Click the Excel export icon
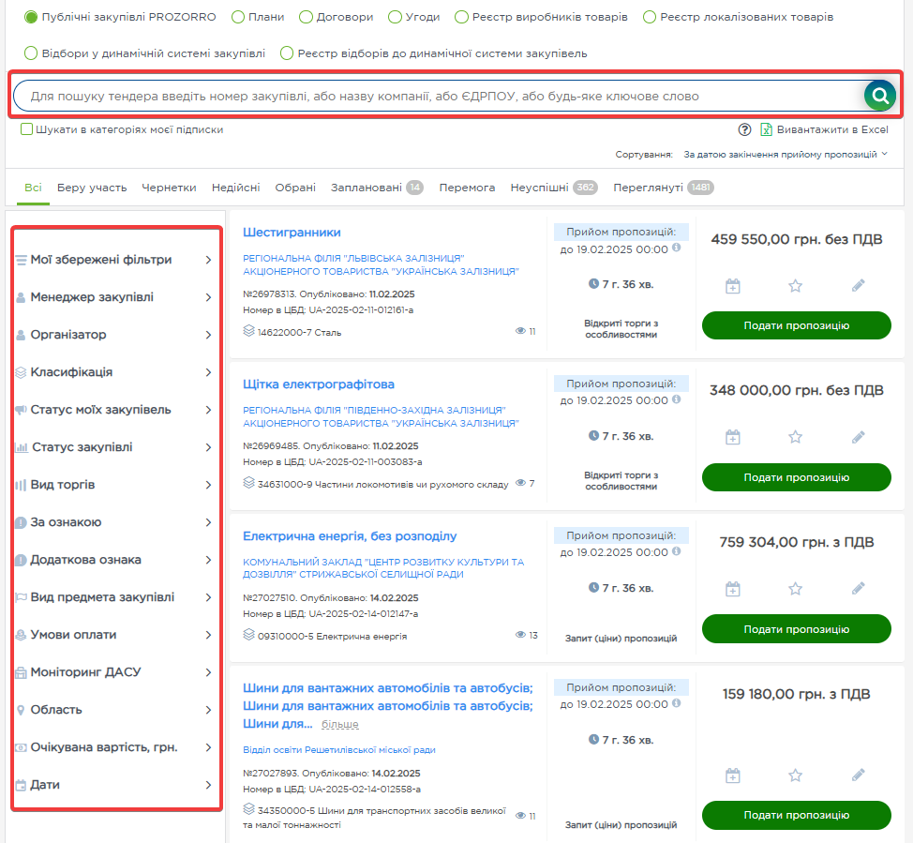Viewport: 913px width, 843px height. [766, 130]
